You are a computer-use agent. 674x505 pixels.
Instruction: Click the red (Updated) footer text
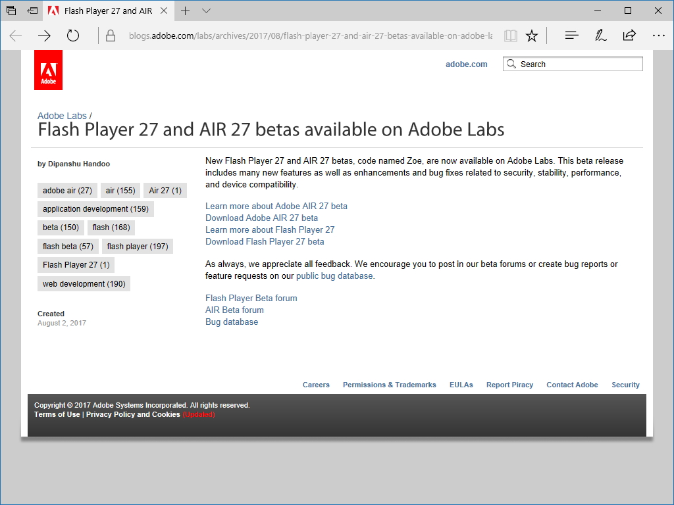click(x=199, y=414)
